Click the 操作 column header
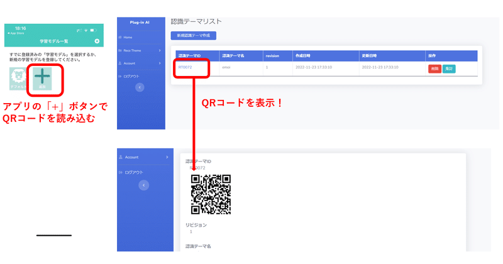 [x=451, y=56]
